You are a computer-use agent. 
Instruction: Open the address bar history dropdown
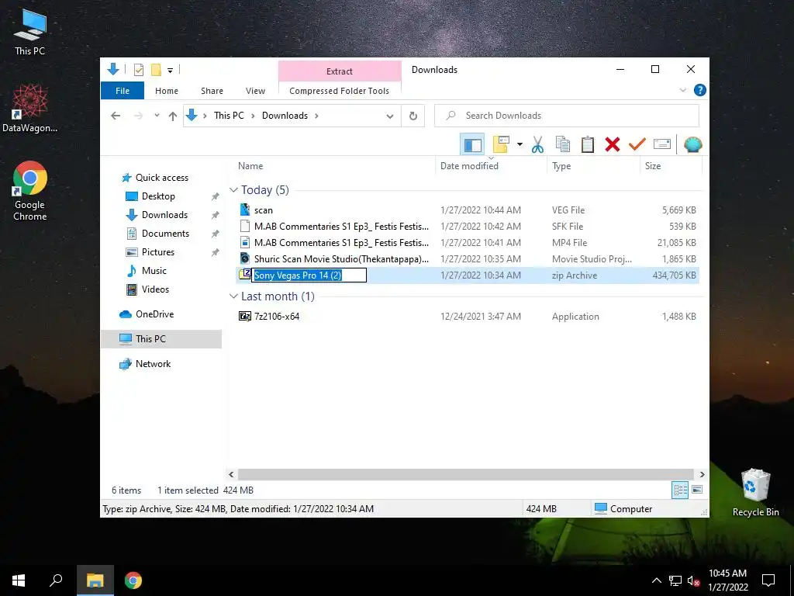click(x=390, y=116)
